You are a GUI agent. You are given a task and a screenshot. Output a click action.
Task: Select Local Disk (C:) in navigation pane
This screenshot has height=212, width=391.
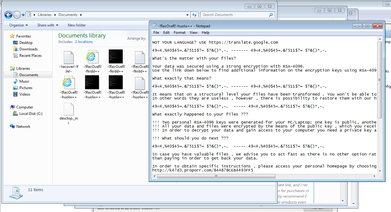point(31,114)
